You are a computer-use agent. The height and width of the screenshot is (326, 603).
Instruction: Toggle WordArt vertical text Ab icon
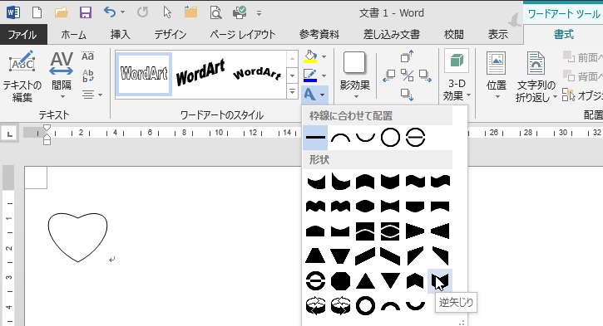(87, 75)
